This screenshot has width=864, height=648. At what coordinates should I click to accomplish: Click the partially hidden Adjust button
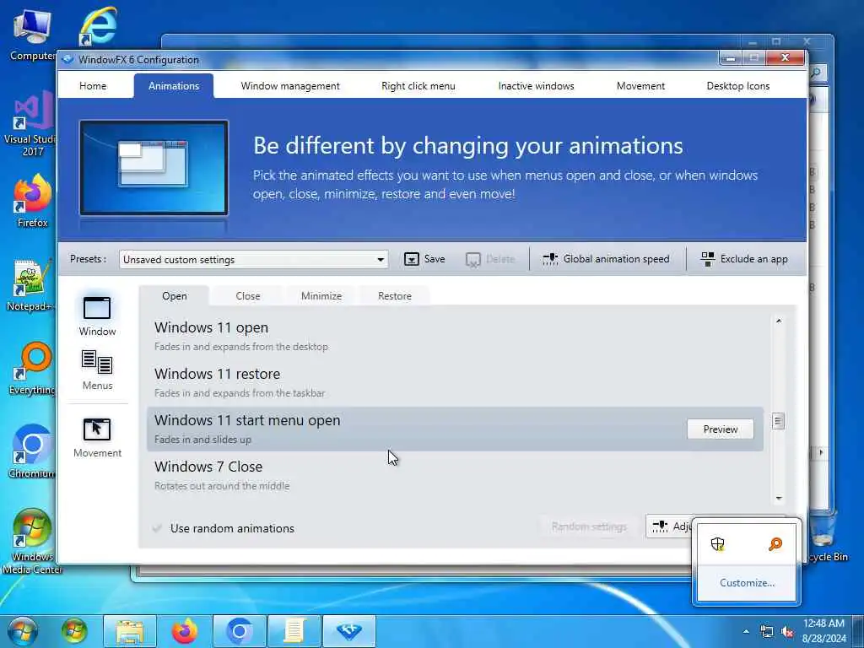point(670,526)
